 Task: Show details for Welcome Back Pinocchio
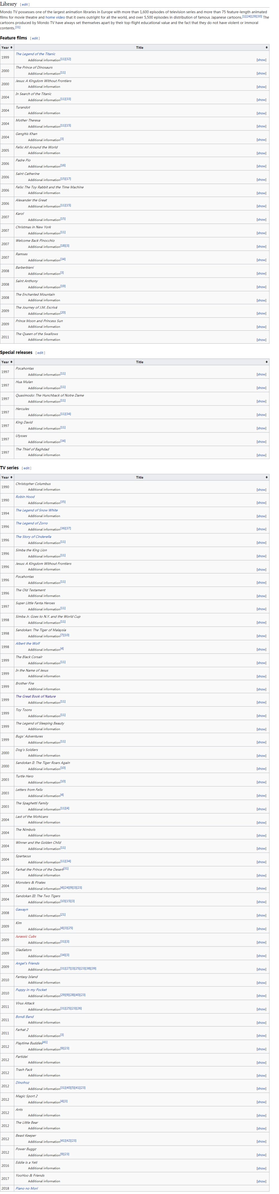point(261,246)
